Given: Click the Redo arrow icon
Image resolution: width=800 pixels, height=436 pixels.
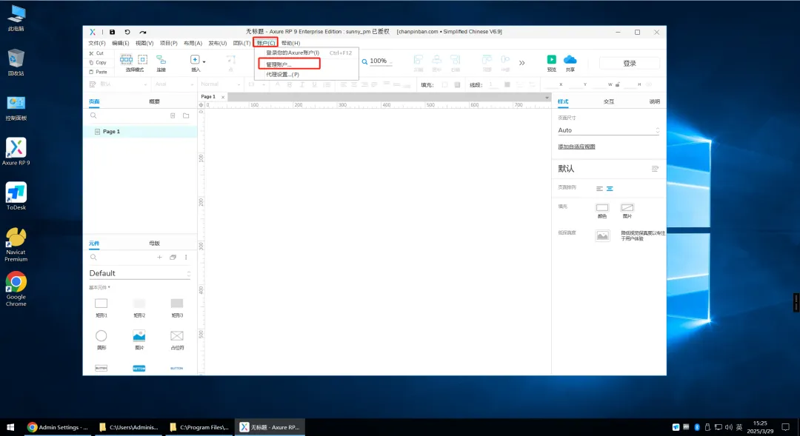Looking at the screenshot, I should [x=143, y=32].
